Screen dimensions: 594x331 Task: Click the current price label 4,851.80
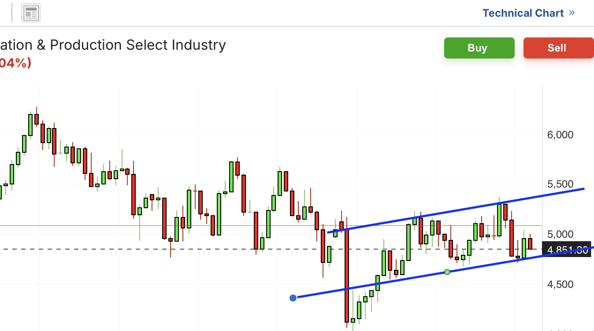567,250
